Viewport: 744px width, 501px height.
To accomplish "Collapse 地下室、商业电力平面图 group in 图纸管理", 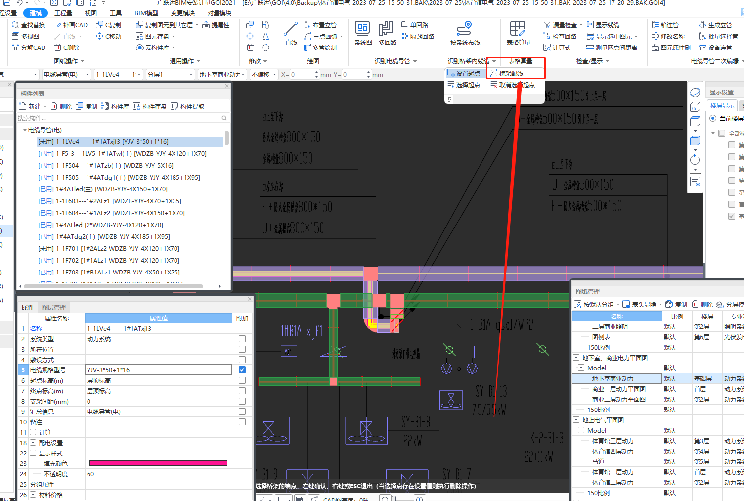I will point(576,358).
